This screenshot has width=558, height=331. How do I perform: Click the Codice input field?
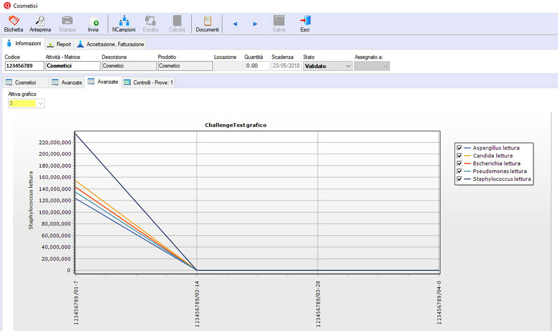(x=24, y=66)
